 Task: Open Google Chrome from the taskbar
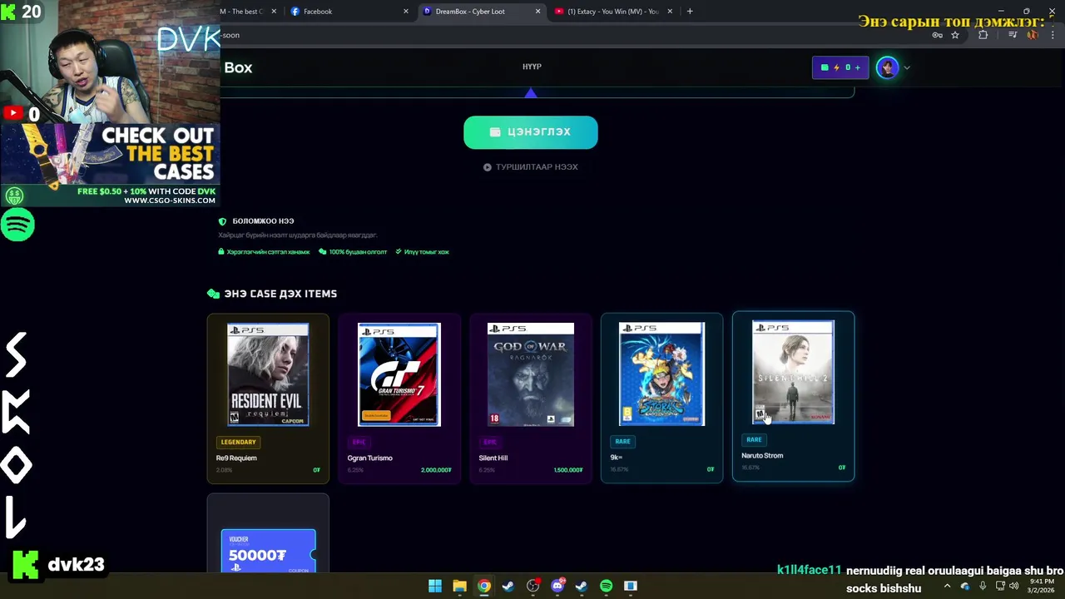click(484, 587)
